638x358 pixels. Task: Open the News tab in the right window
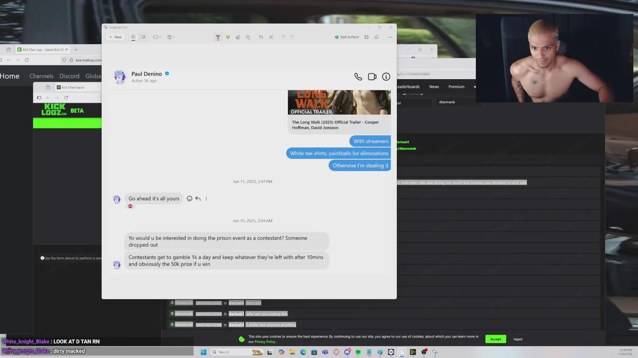click(x=434, y=87)
